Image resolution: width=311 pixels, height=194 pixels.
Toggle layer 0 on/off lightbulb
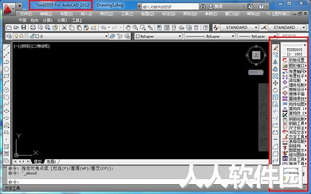click(x=17, y=36)
